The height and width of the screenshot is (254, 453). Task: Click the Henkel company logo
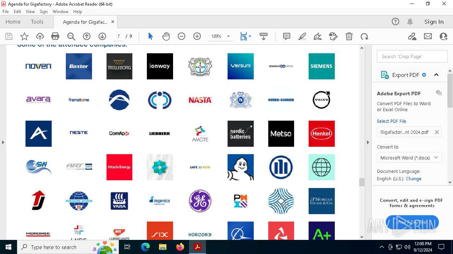[322, 134]
